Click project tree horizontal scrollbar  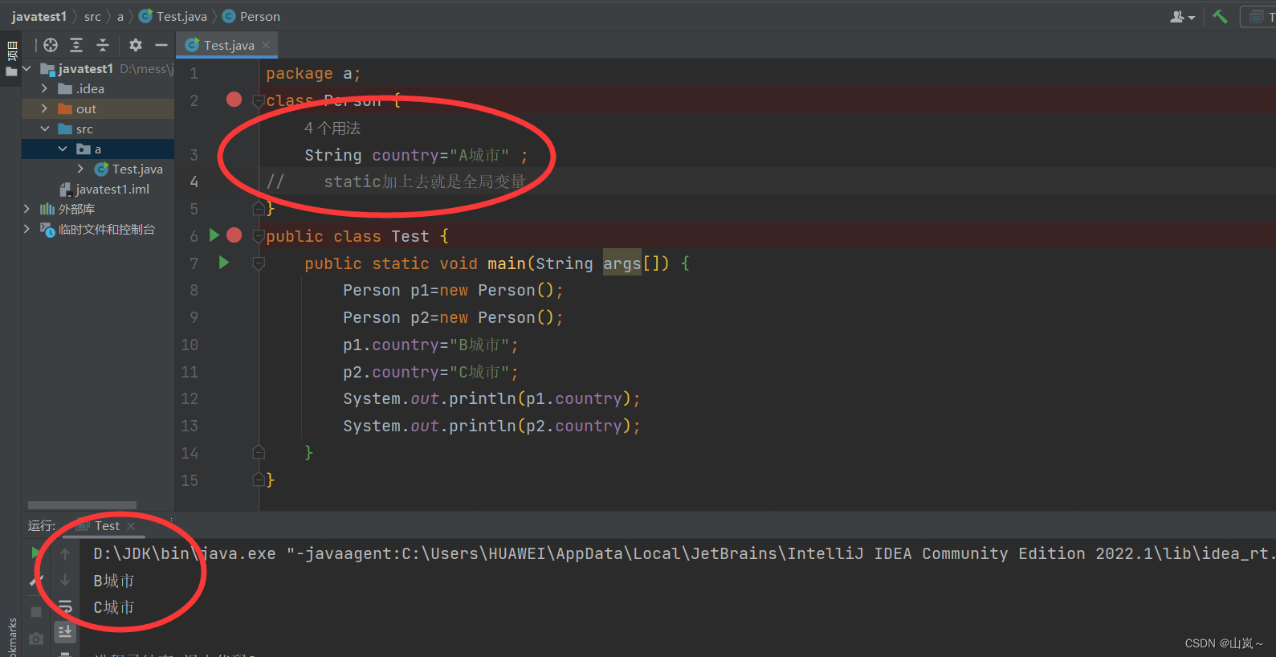point(82,505)
